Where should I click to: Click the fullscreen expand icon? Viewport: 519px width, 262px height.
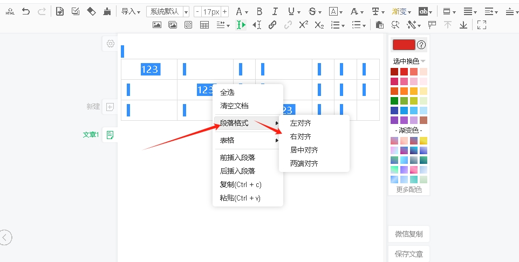pyautogui.click(x=482, y=25)
